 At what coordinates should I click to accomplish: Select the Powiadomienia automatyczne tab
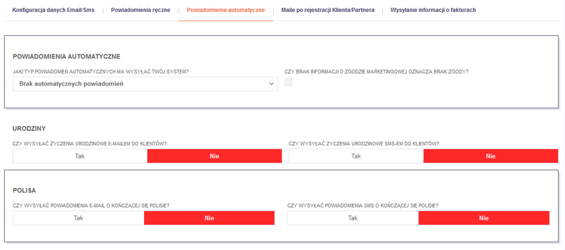[225, 10]
